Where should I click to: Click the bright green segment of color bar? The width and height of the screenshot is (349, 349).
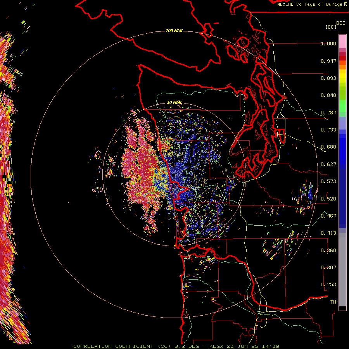(342, 106)
